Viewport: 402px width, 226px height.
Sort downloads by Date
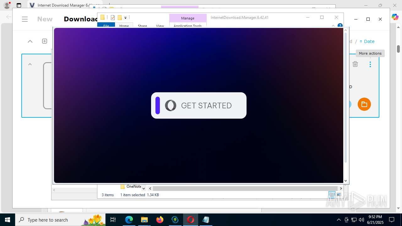(367, 41)
